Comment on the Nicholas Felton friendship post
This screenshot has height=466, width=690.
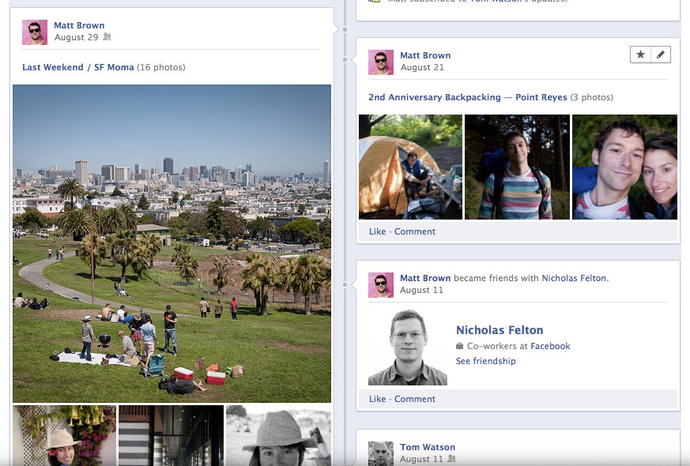click(414, 399)
